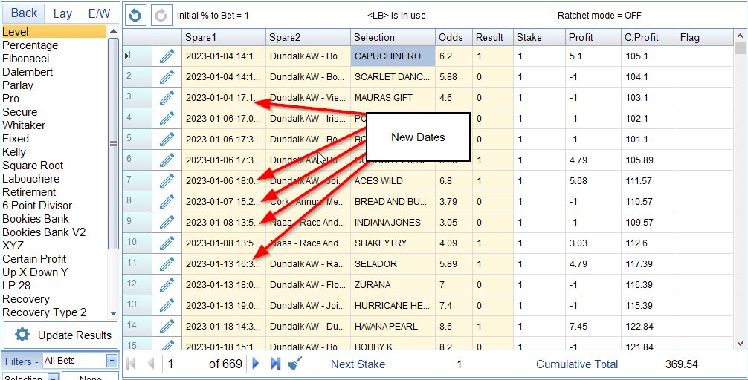The height and width of the screenshot is (380, 748).
Task: Click the greyed-out redo arrow icon
Action: point(160,15)
